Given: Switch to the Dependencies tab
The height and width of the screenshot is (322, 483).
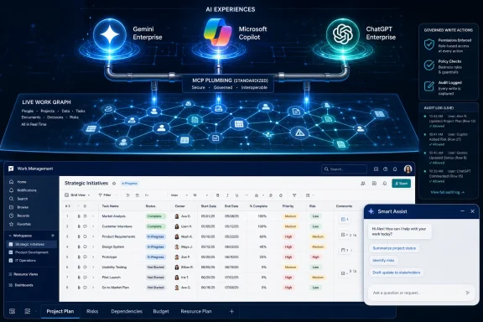Looking at the screenshot, I should (x=127, y=312).
